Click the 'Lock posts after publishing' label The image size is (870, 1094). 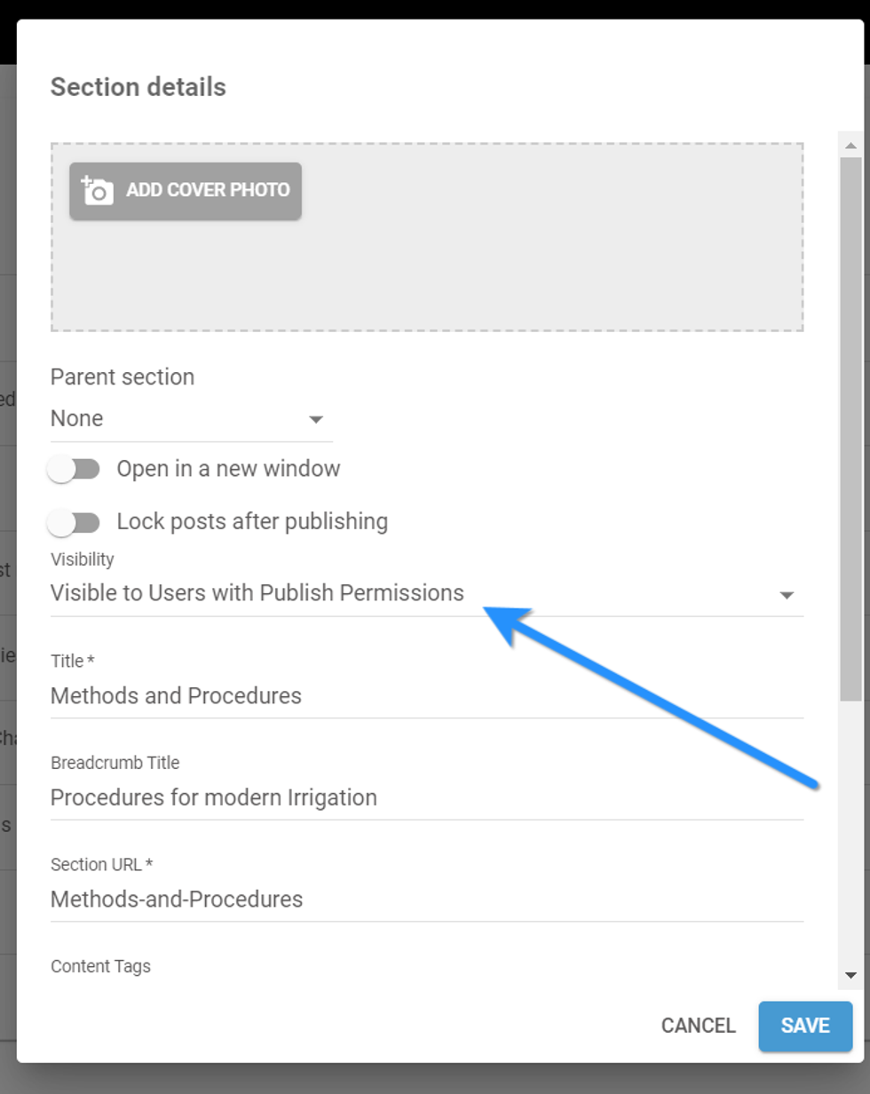click(252, 521)
